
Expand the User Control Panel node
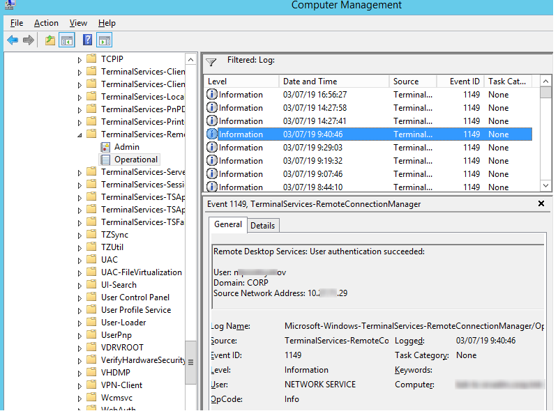[x=80, y=298]
